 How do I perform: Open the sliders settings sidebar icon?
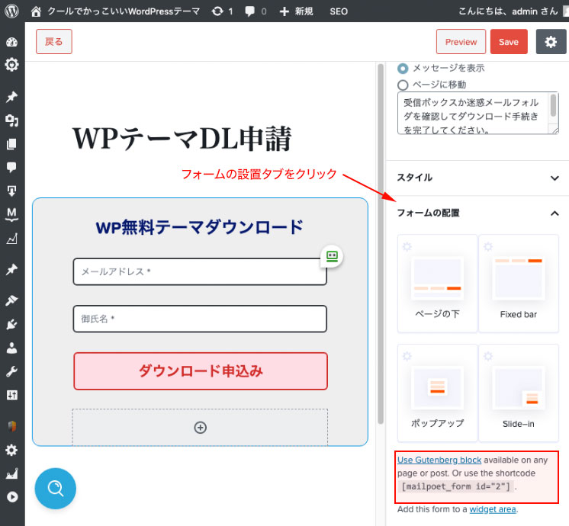click(11, 395)
